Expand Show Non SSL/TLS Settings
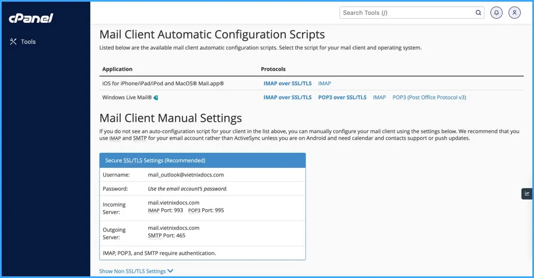 tap(136, 271)
